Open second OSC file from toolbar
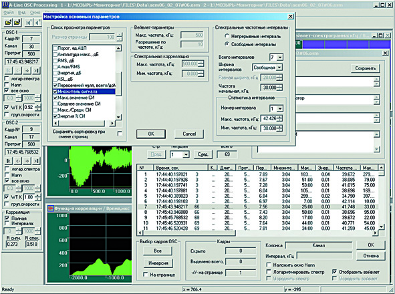Image resolution: width=395 pixels, height=294 pixels. (17, 23)
